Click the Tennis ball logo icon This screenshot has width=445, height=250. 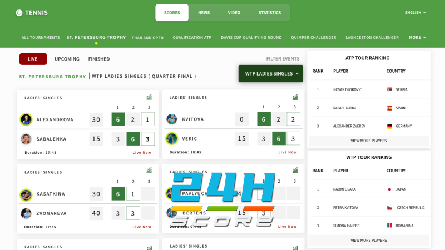(x=19, y=13)
